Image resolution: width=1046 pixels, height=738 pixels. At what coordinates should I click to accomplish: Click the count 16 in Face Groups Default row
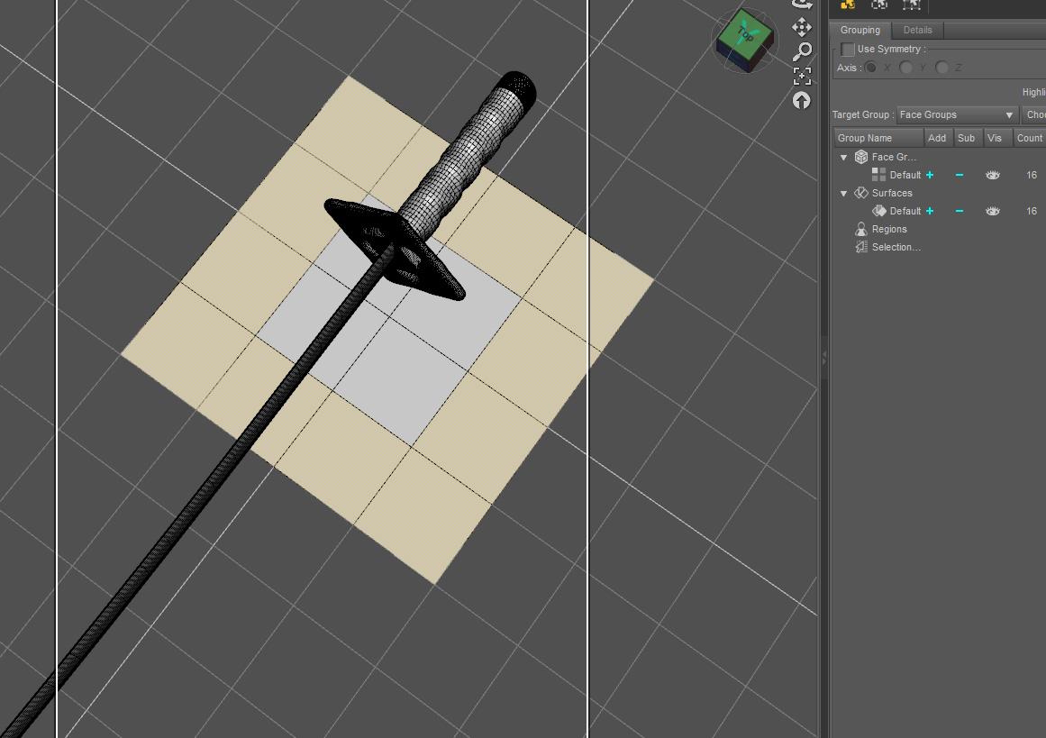(1032, 175)
